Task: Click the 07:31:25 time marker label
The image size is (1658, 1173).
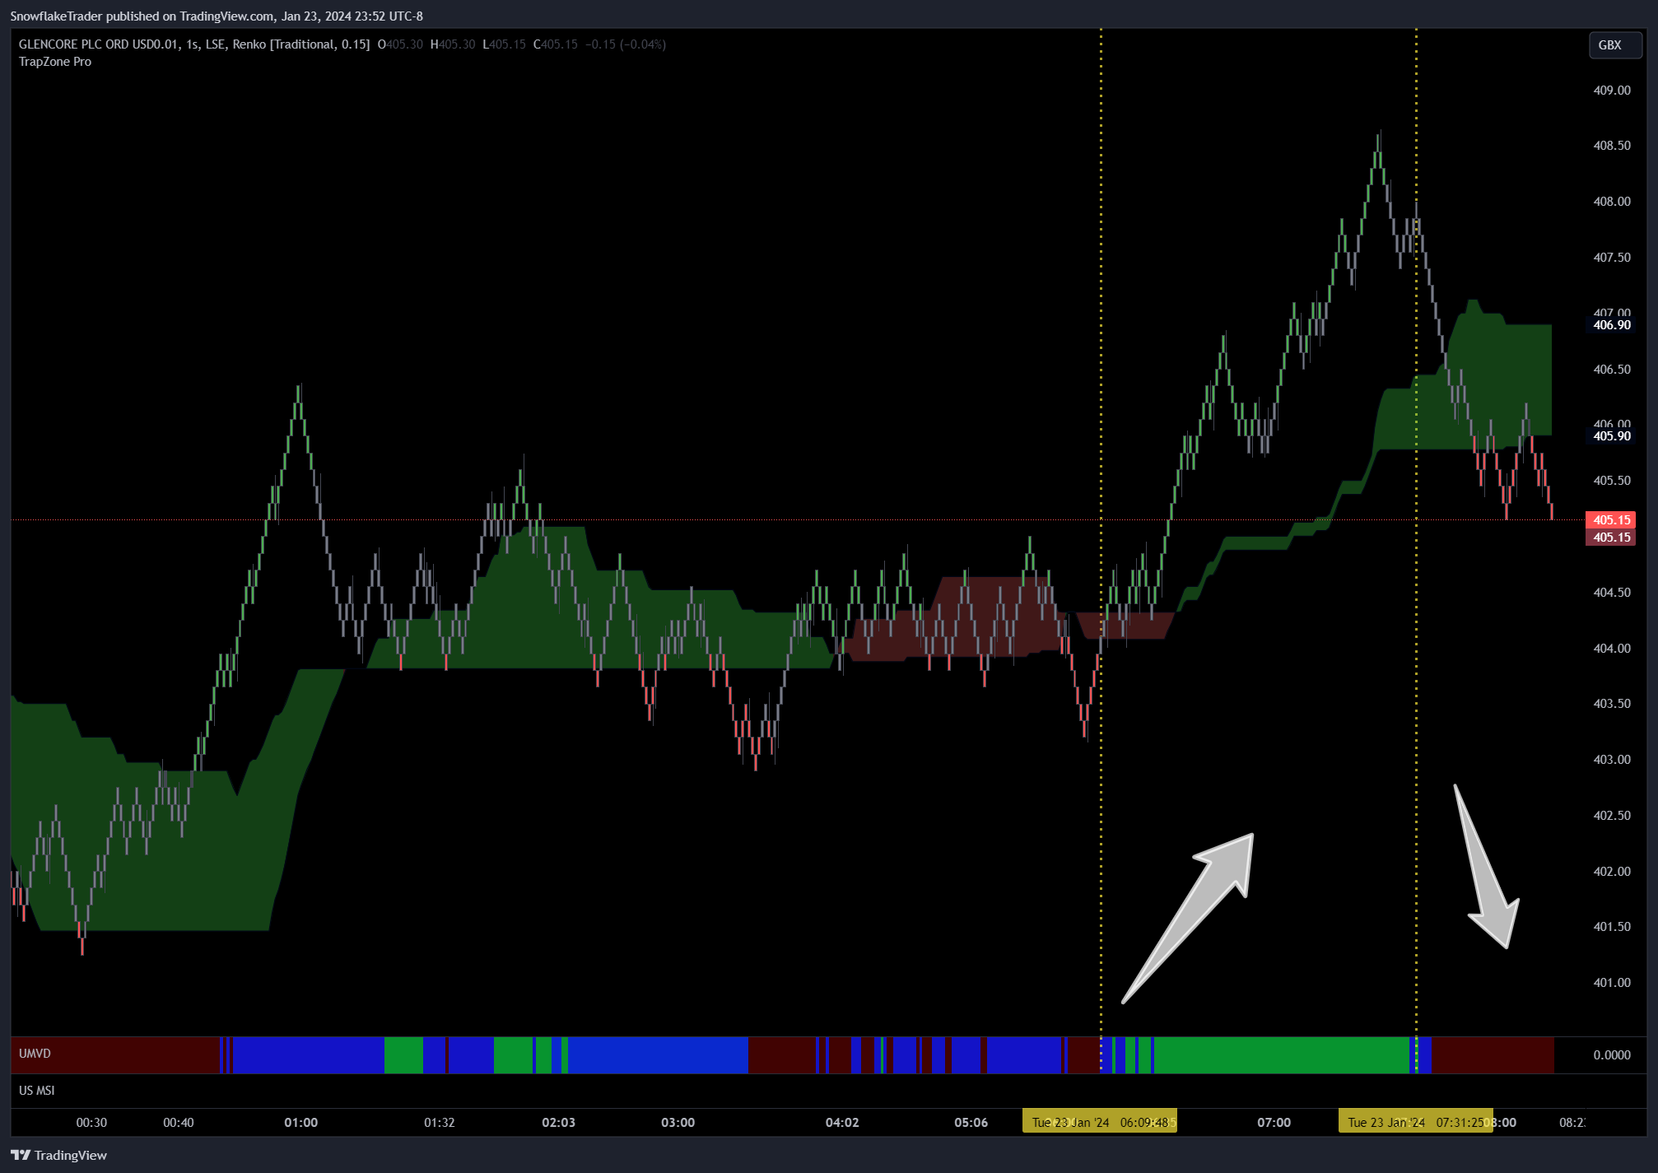Action: point(1415,1122)
